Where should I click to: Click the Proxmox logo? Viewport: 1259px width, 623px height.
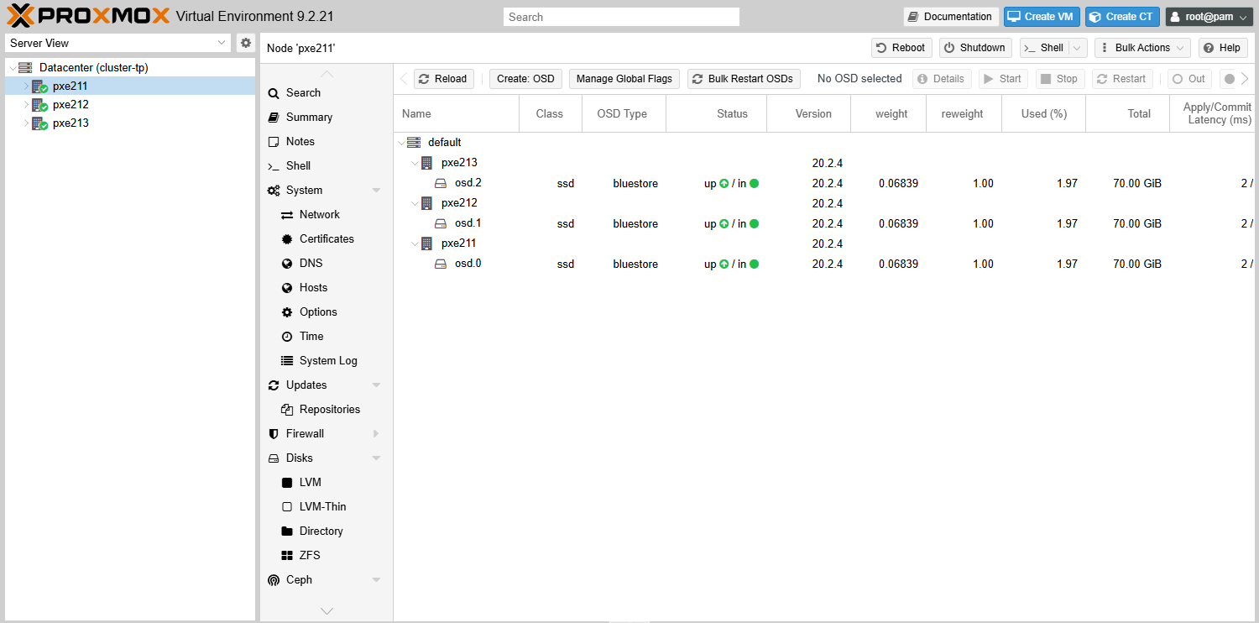[88, 16]
